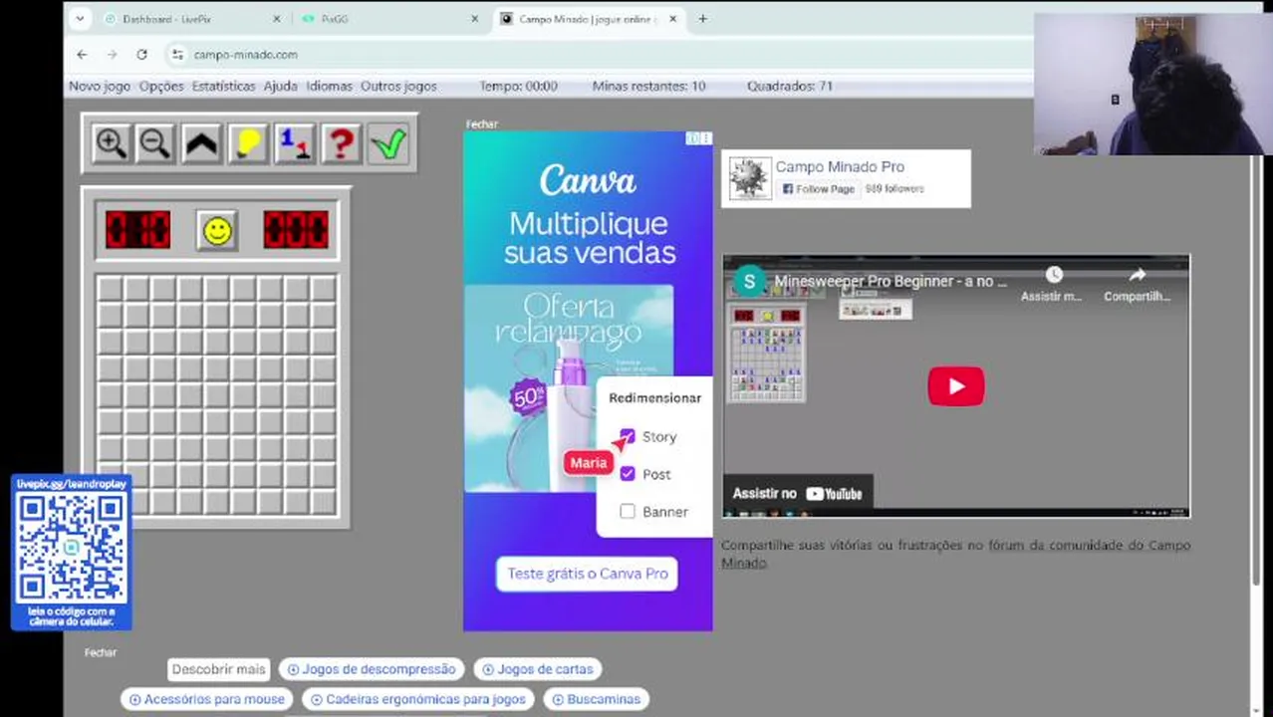Click the browser back arrow
The width and height of the screenshot is (1273, 717).
click(82, 55)
